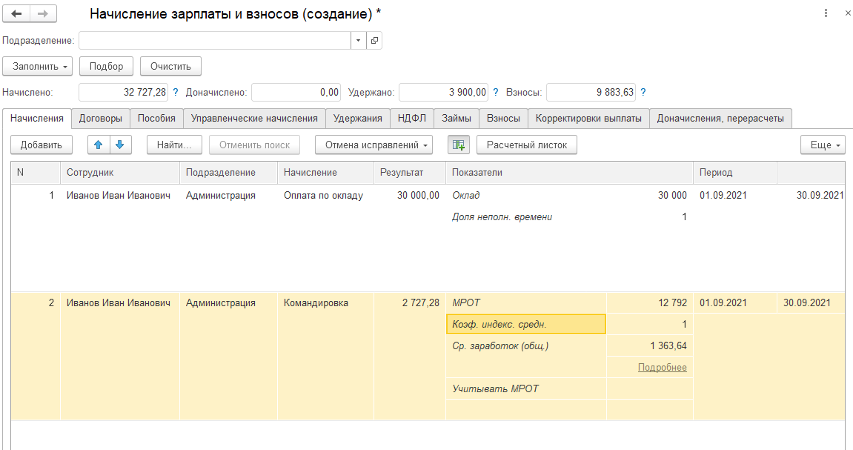
Task: Click the Отменить поиск button
Action: click(255, 145)
